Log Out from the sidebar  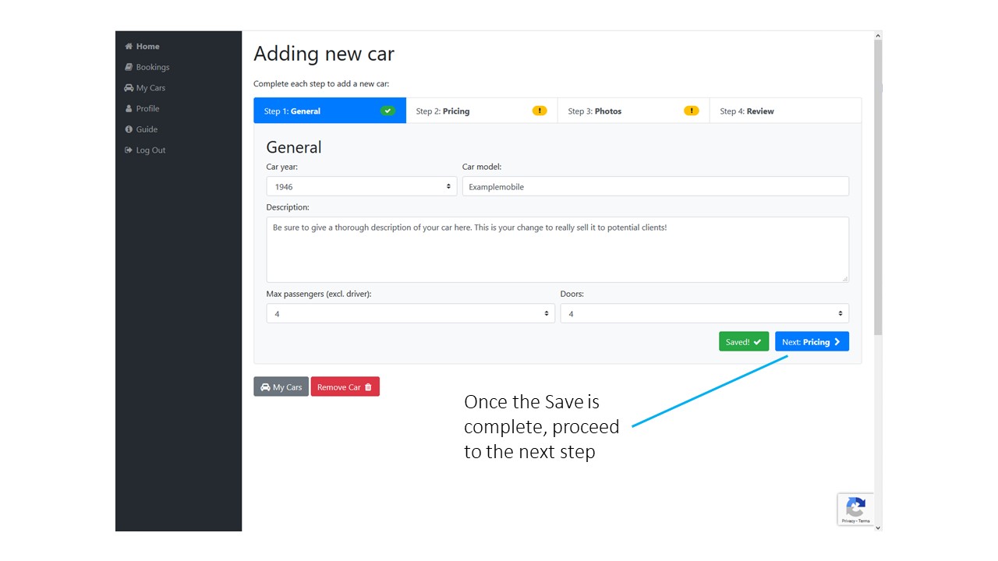click(x=145, y=150)
